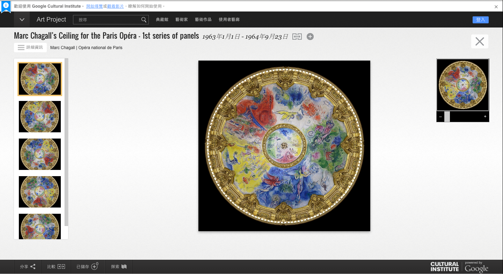Click the Share button in bottom bar
Screen dimensions: 503x274
(x=28, y=267)
